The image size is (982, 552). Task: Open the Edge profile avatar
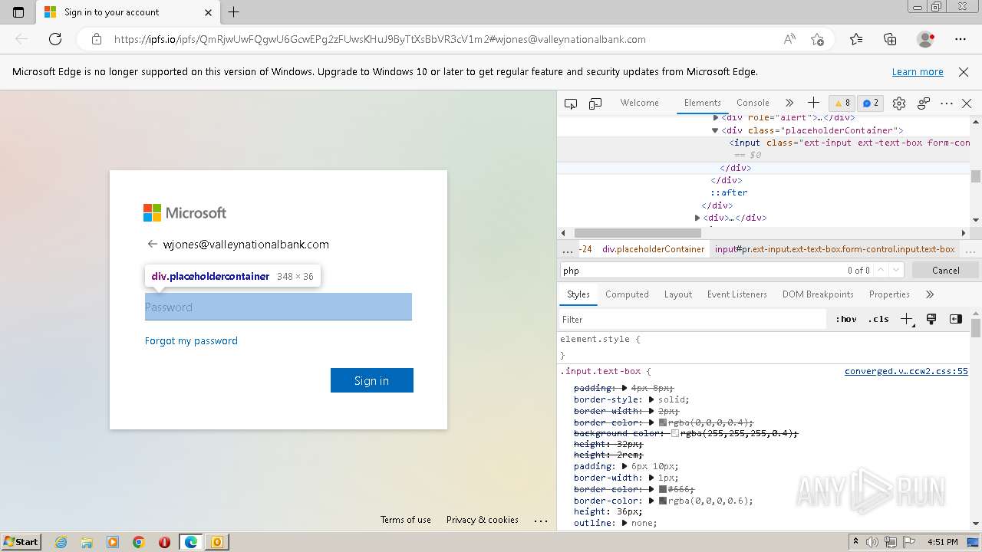click(925, 39)
